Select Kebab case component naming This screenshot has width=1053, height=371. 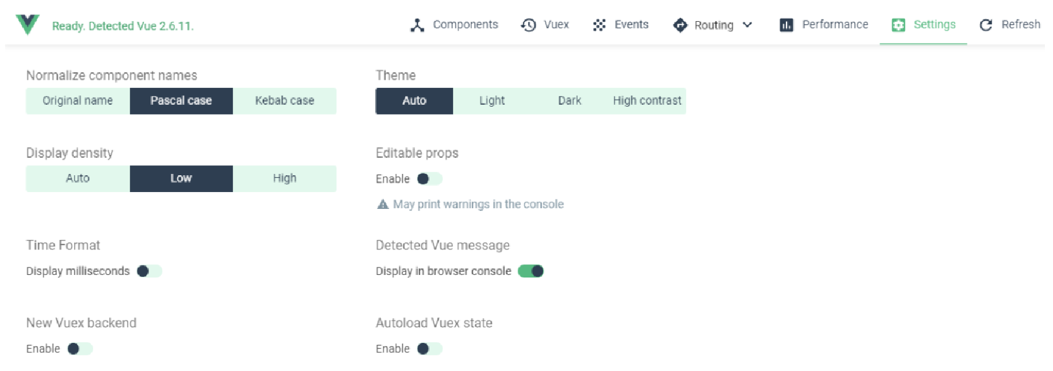[285, 101]
